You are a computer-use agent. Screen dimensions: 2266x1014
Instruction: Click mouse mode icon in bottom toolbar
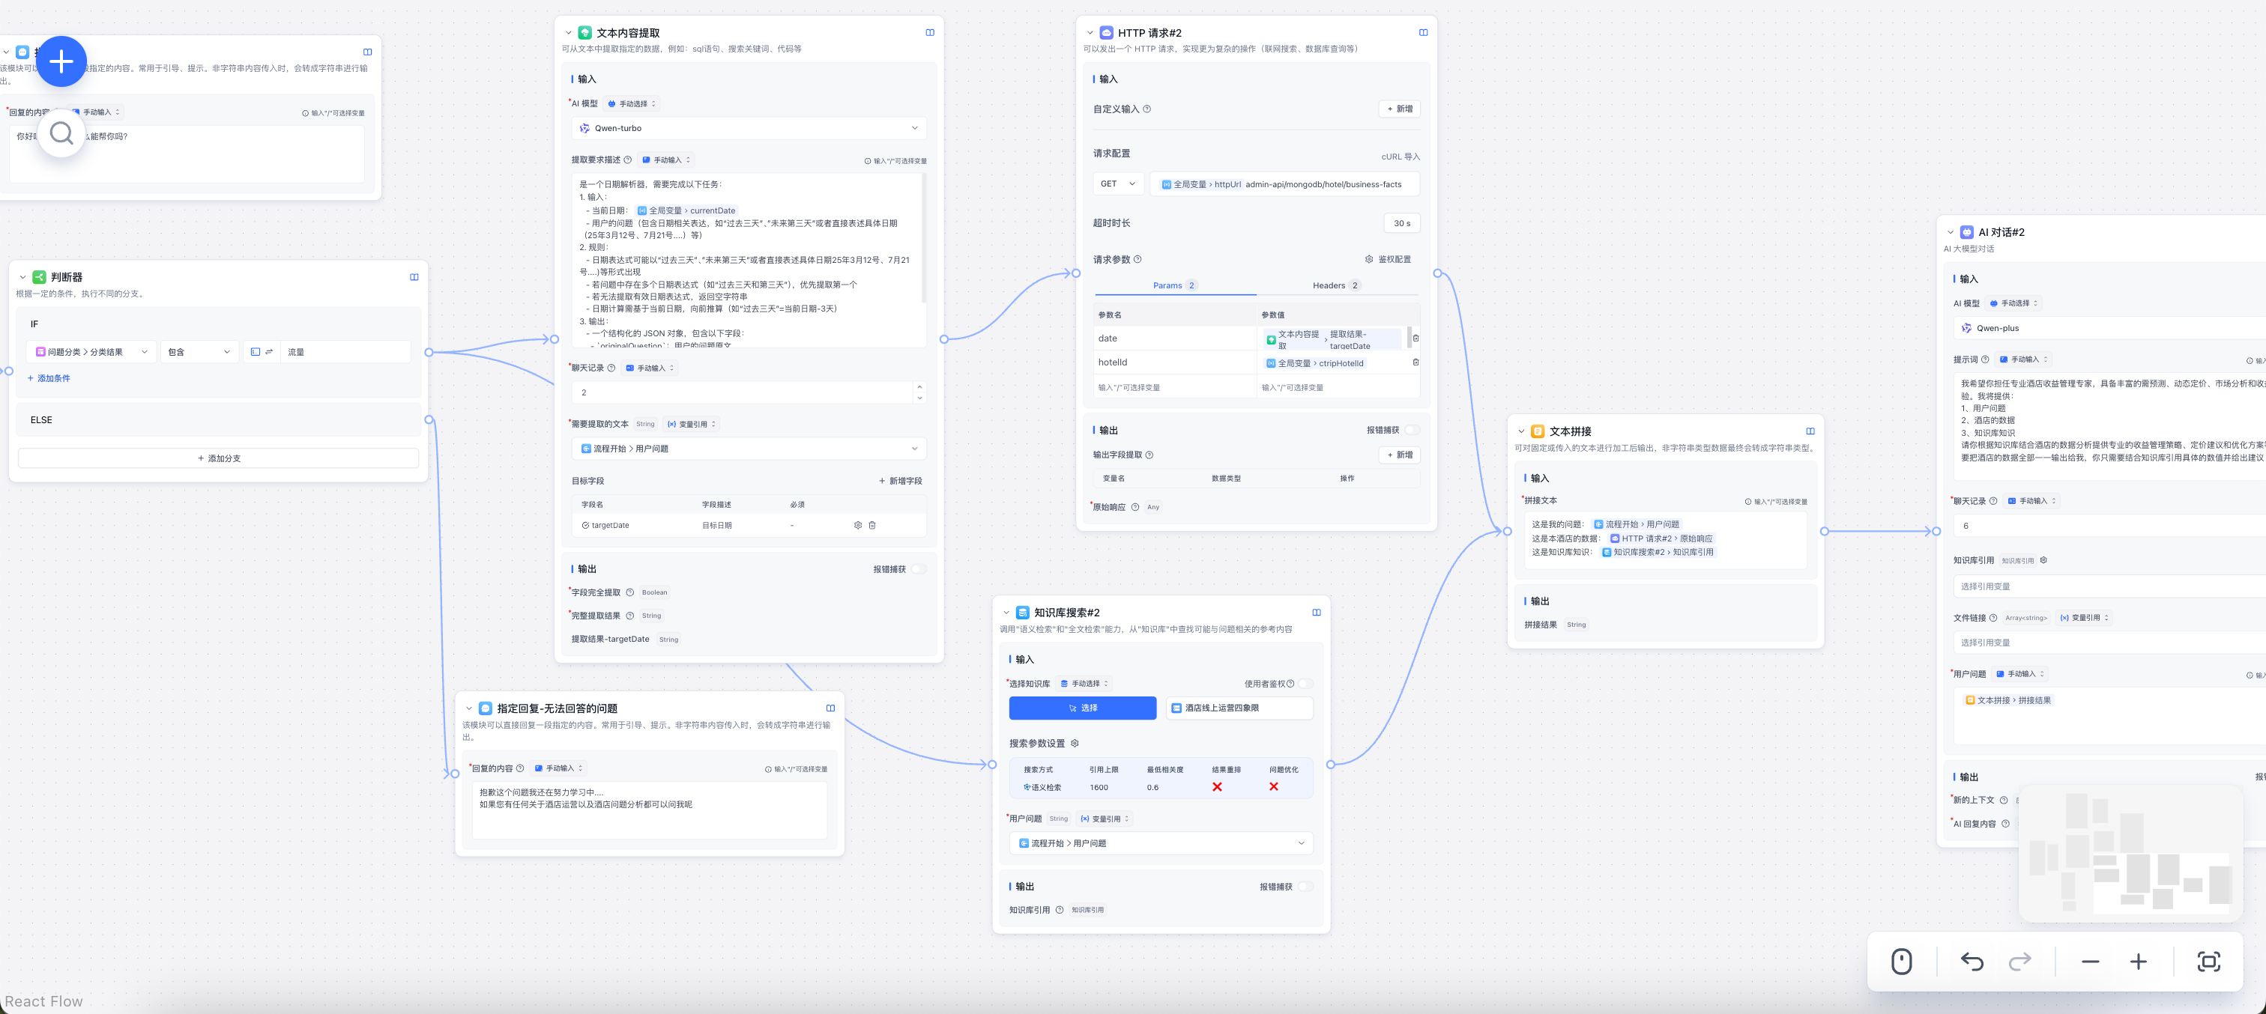pyautogui.click(x=1901, y=962)
